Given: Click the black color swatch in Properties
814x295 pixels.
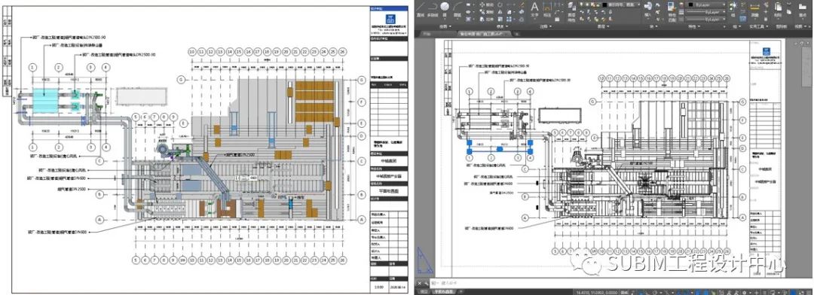Looking at the screenshot, I should click(x=691, y=5).
